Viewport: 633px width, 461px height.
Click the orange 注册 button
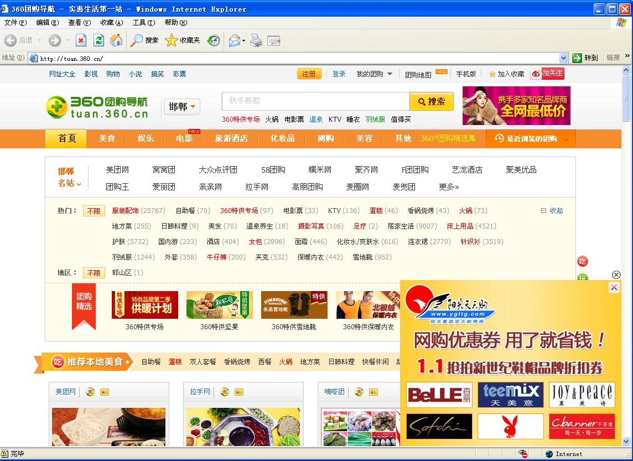point(309,74)
